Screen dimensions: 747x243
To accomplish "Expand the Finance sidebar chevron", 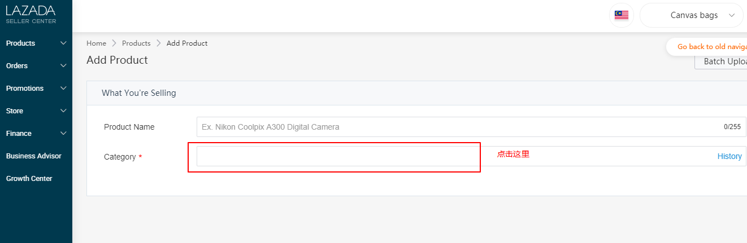I will [x=63, y=133].
